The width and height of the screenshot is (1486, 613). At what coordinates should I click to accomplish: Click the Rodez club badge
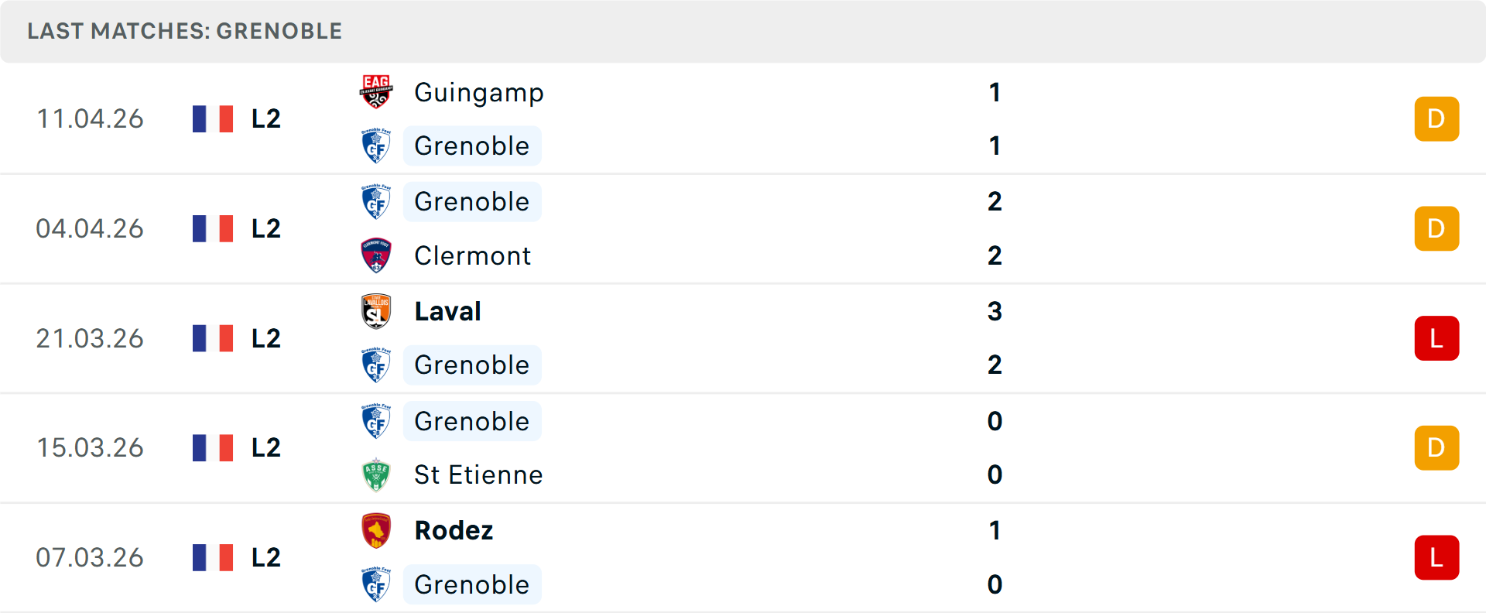[x=376, y=531]
